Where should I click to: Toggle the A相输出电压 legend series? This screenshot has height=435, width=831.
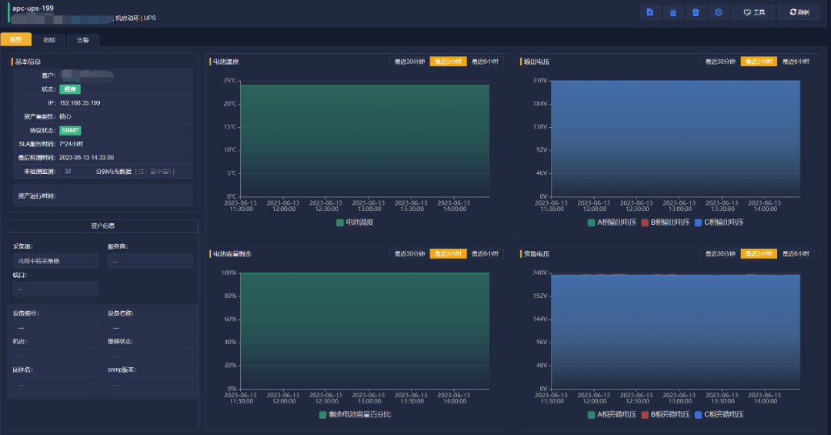[612, 223]
